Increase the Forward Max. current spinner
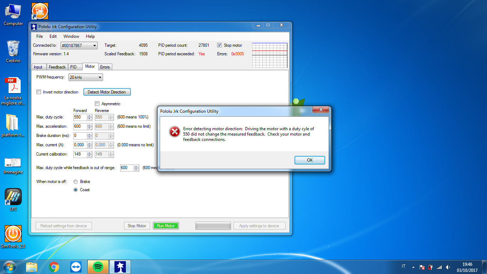Screen dimensions: 487x274 point(89,143)
